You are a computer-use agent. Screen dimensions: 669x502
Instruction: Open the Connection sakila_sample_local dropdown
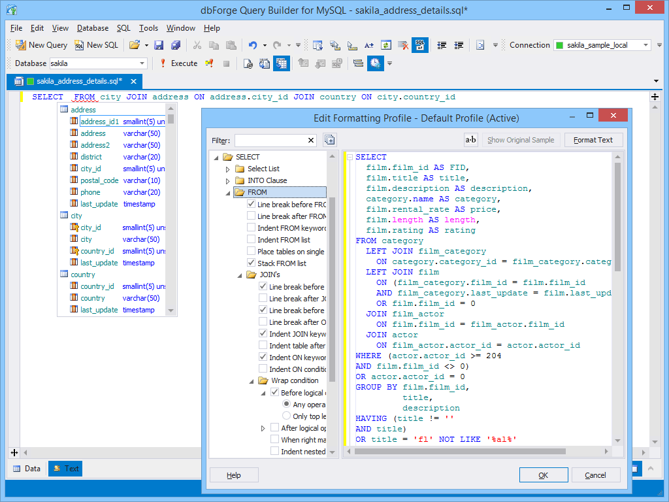[x=646, y=45]
